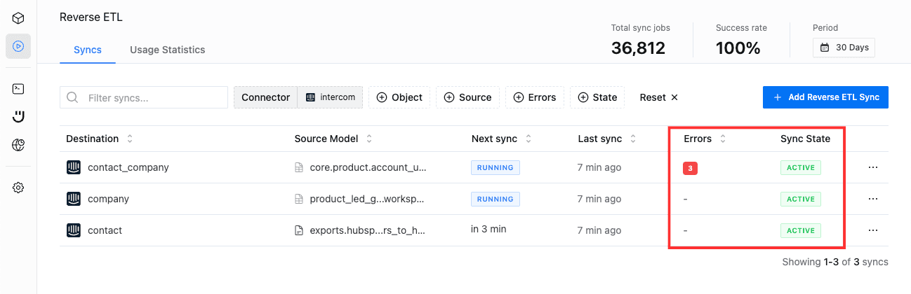Reset the applied filters

[658, 97]
